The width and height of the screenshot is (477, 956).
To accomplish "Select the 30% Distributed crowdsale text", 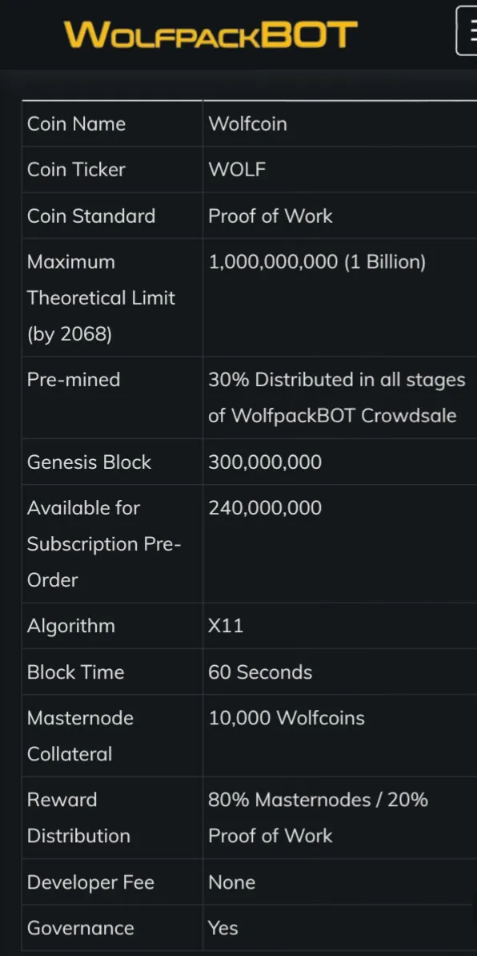I will tap(337, 397).
